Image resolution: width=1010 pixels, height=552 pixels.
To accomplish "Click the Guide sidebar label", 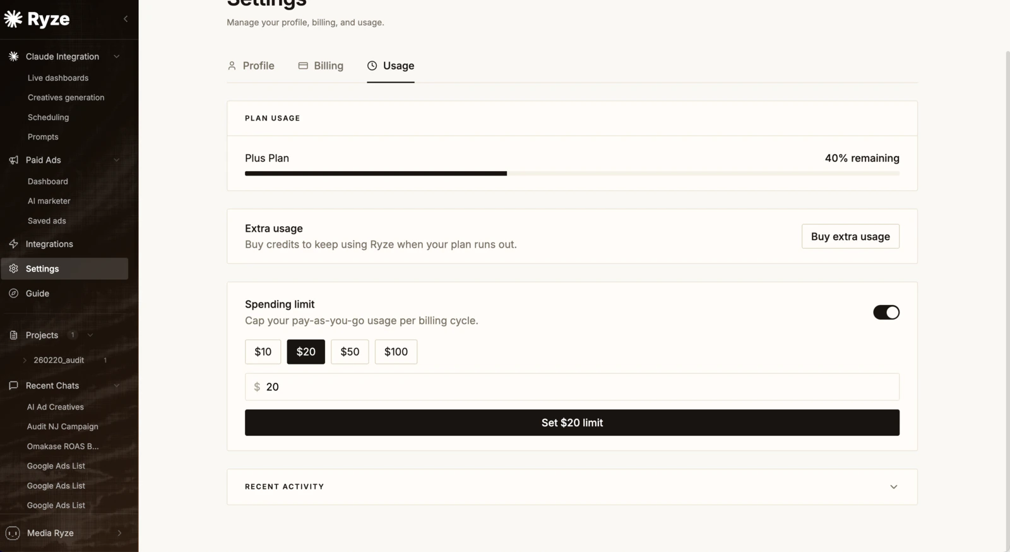I will pyautogui.click(x=37, y=293).
